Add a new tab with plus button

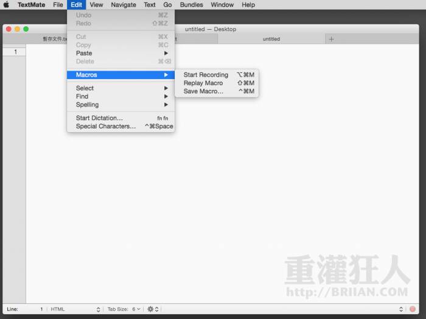pyautogui.click(x=331, y=39)
